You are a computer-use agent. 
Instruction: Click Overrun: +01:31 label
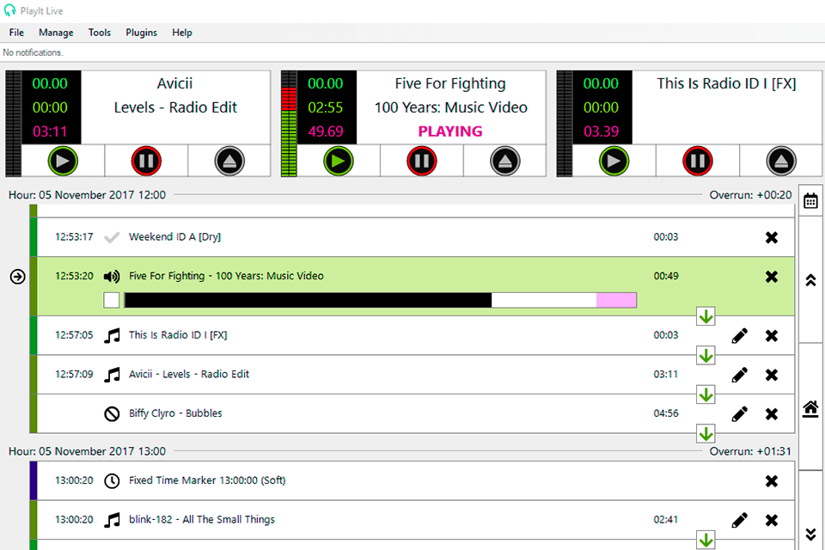tap(750, 451)
